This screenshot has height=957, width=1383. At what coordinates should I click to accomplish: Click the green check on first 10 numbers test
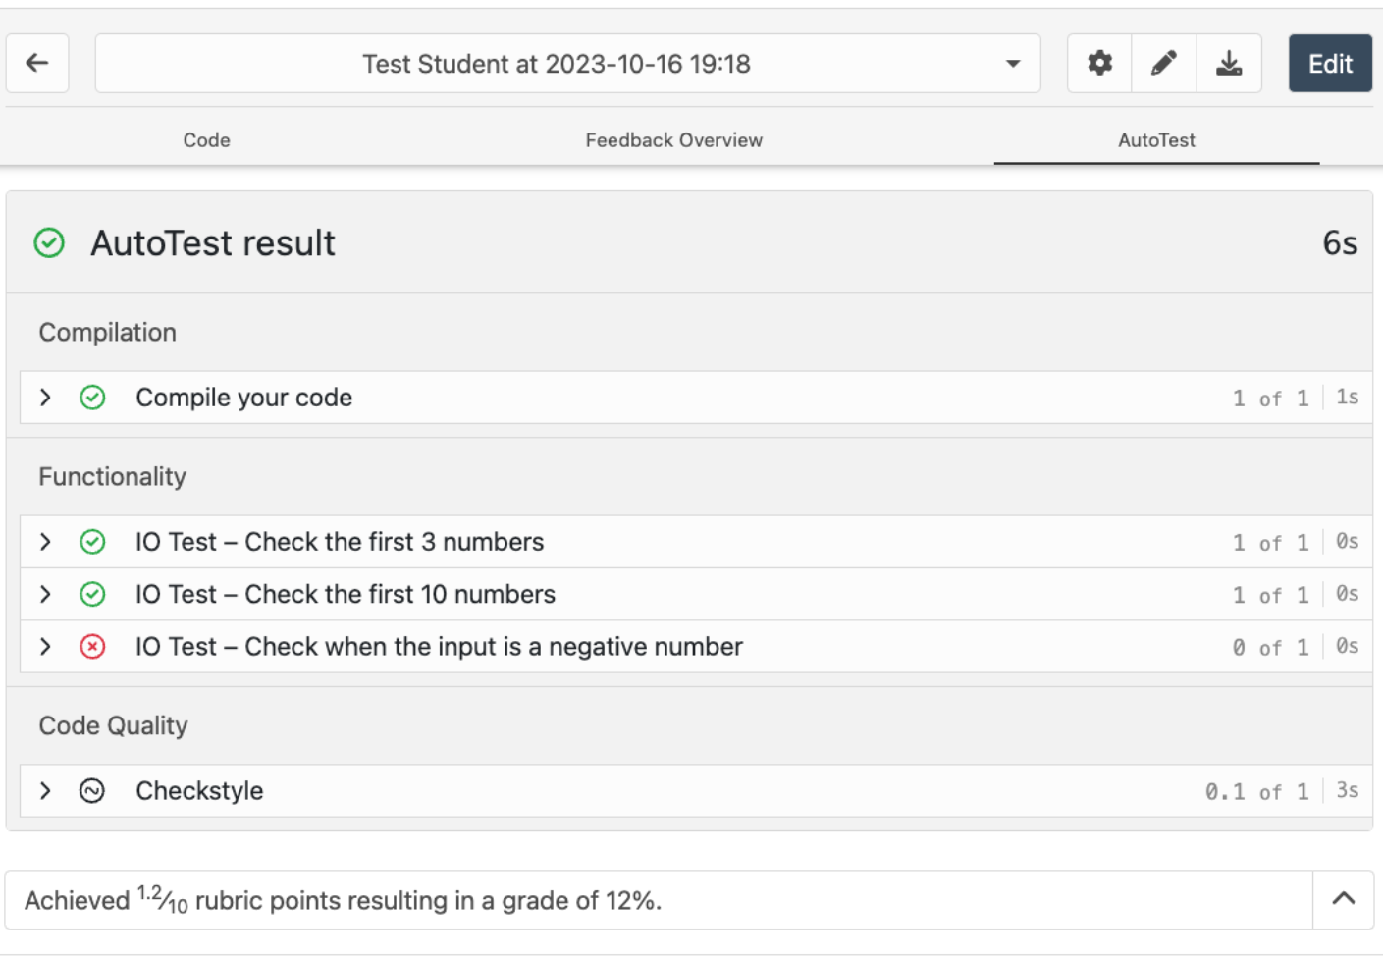(92, 594)
